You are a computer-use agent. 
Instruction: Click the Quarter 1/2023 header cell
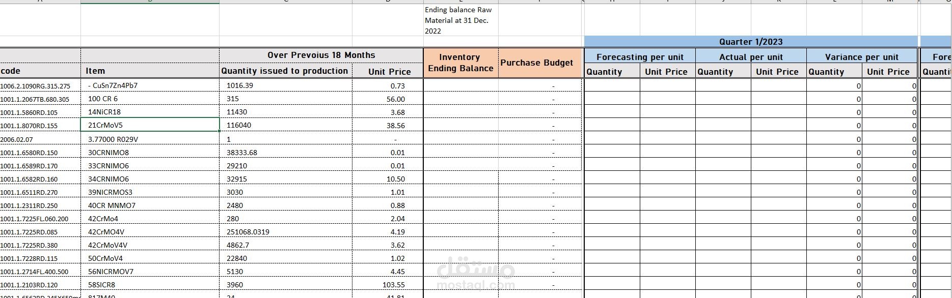751,42
